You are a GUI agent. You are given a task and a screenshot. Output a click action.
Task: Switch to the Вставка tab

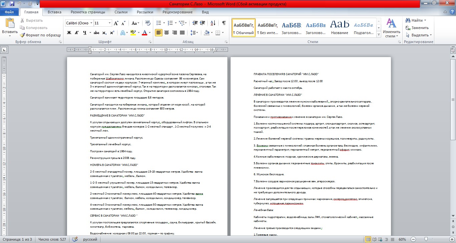[54, 12]
